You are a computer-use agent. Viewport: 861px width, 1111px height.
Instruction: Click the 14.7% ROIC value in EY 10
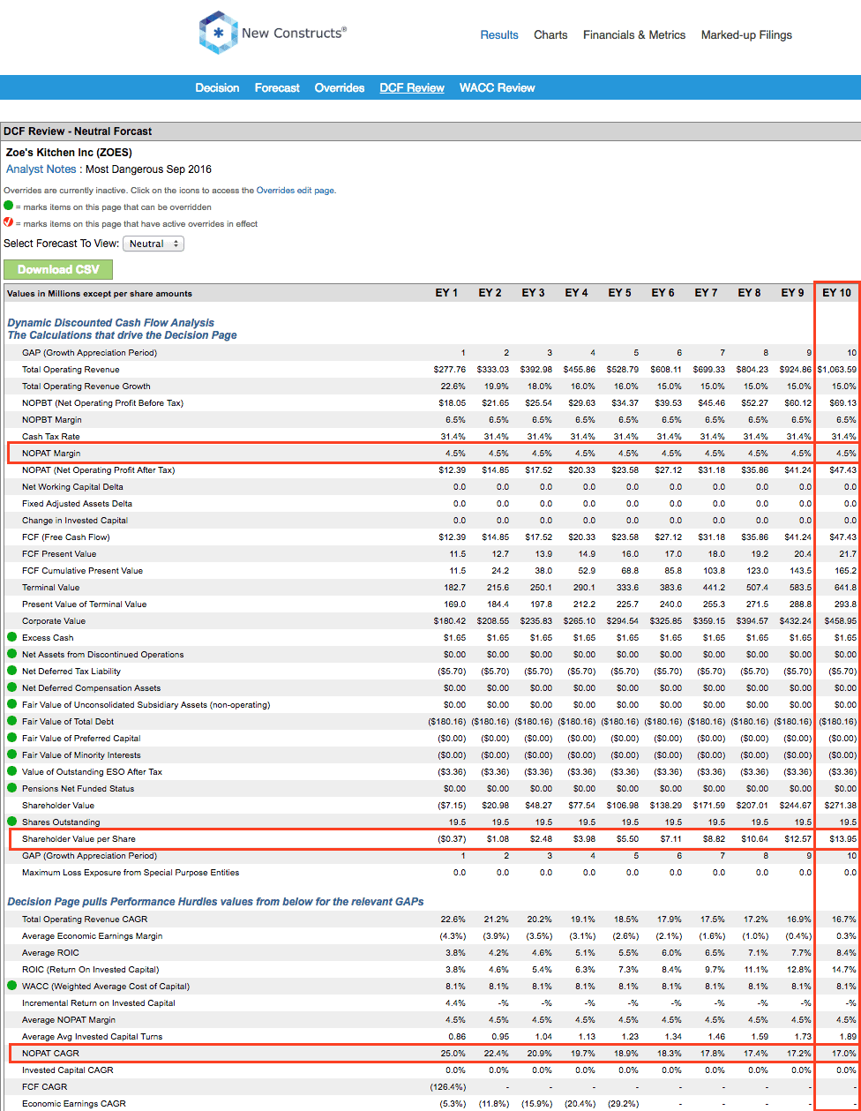click(x=844, y=969)
